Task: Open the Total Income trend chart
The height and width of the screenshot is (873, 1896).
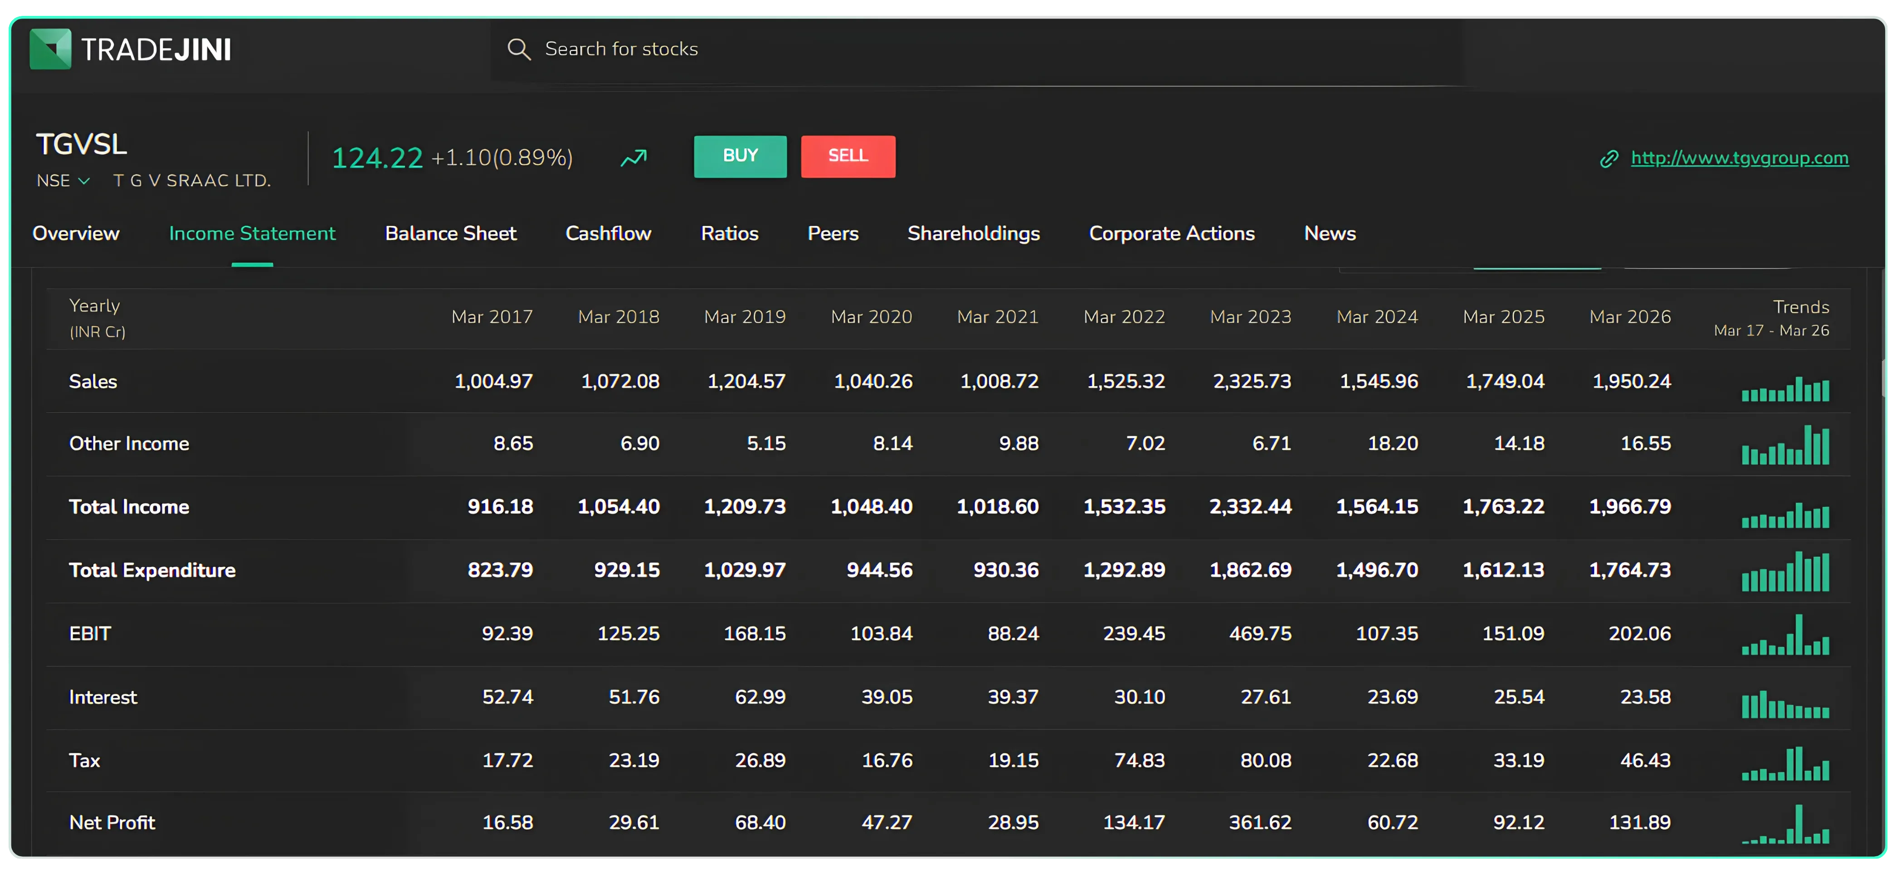Action: click(x=1785, y=515)
